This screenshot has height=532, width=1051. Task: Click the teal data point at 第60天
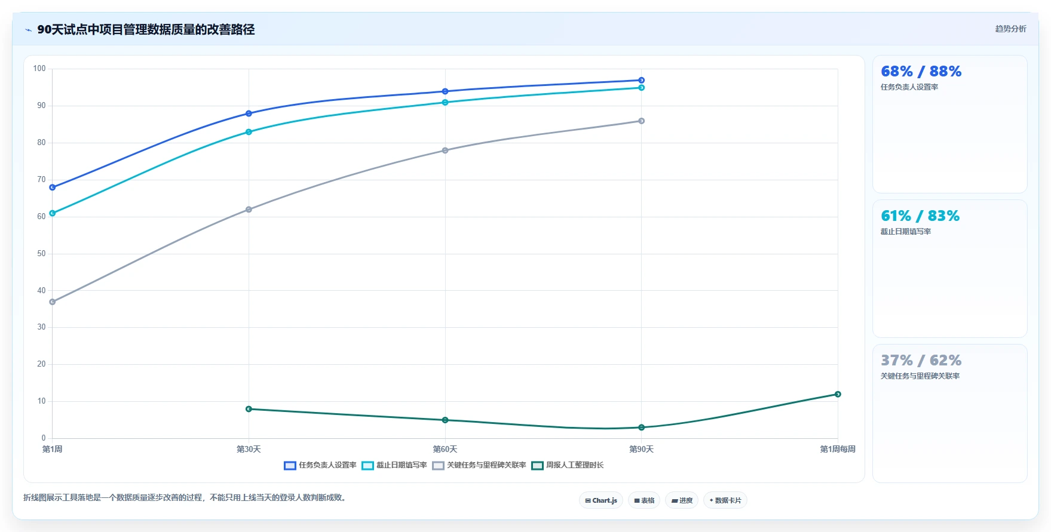[445, 103]
